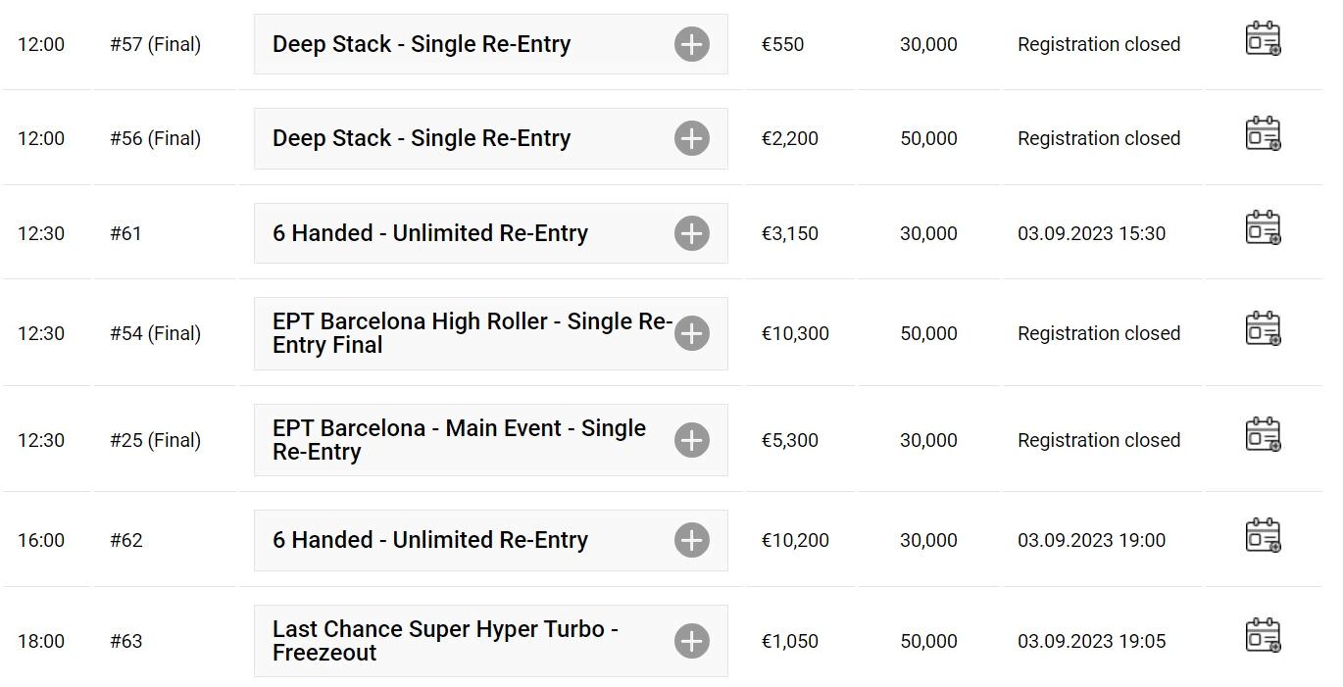Expand Last Chance Super Hyper Turbo plus icon
Viewport: 1343px width, 687px height.
691,641
